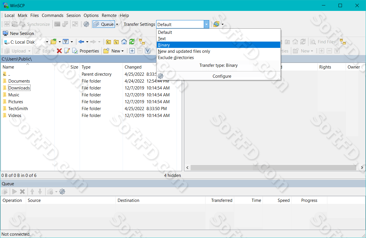The height and width of the screenshot is (238, 366).
Task: Go to local parent directory icon
Action: 108,42
